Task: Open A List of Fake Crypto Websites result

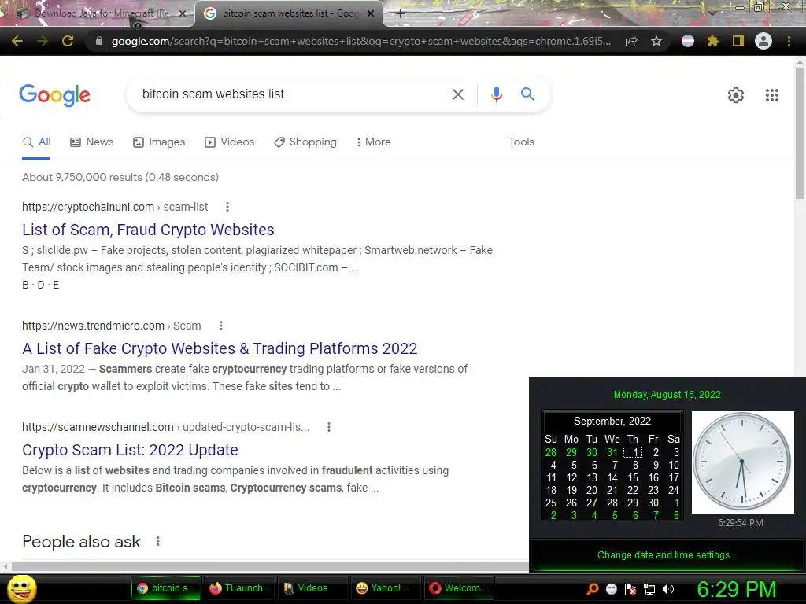Action: point(220,348)
